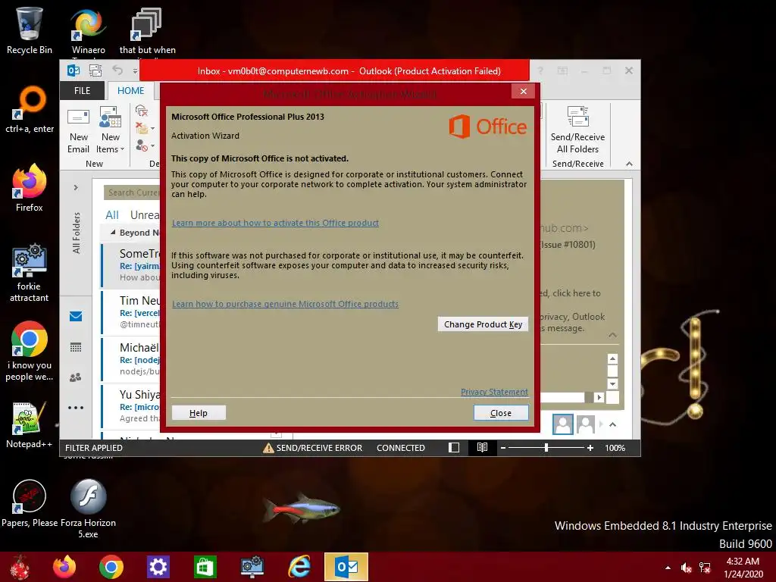Open the Forza Horizon 5.exe desktop icon
The width and height of the screenshot is (776, 582).
(x=88, y=508)
